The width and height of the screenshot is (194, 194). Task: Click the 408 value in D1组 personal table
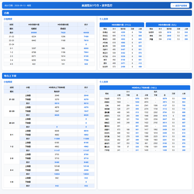pos(114,63)
